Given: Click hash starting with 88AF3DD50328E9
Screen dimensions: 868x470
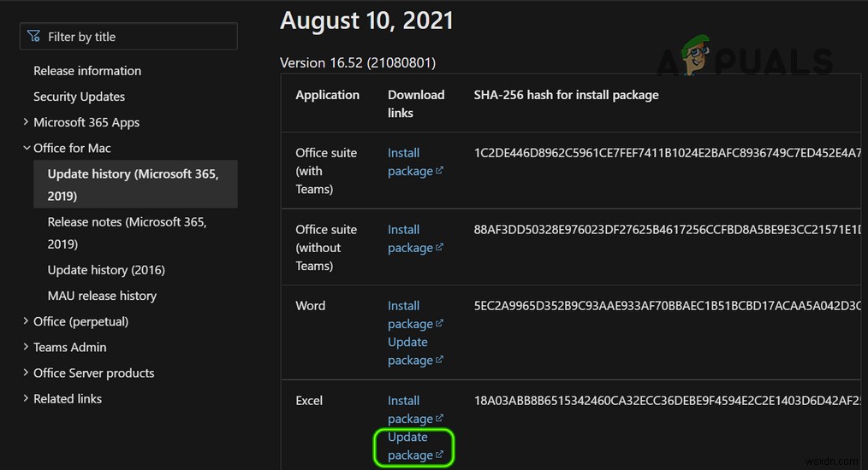Looking at the screenshot, I should (667, 230).
